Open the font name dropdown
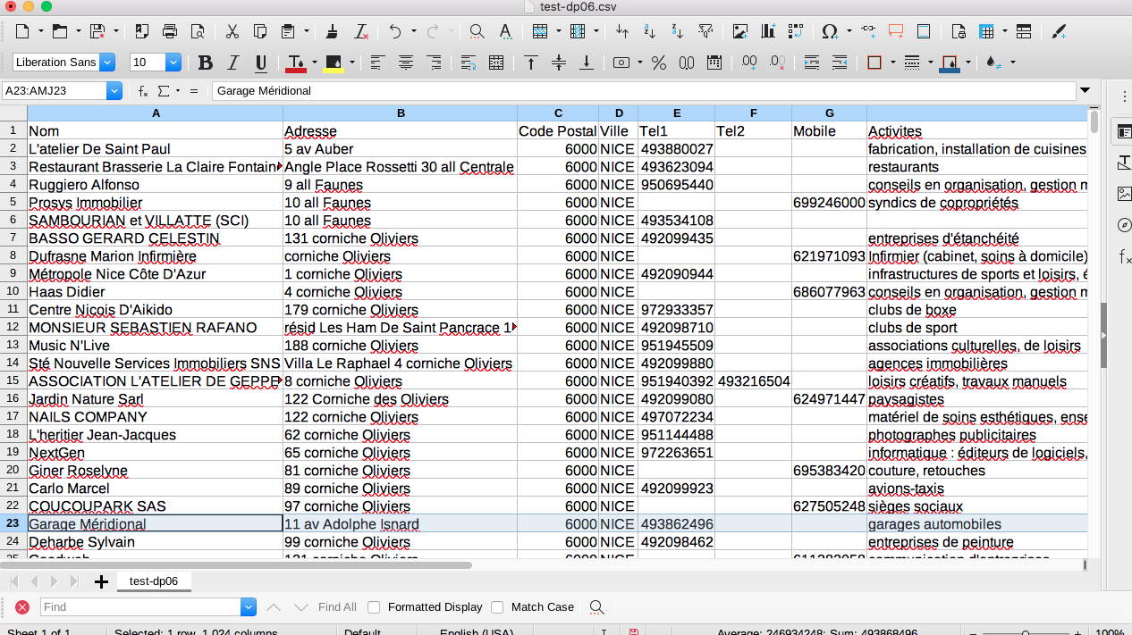This screenshot has width=1132, height=635. click(108, 63)
